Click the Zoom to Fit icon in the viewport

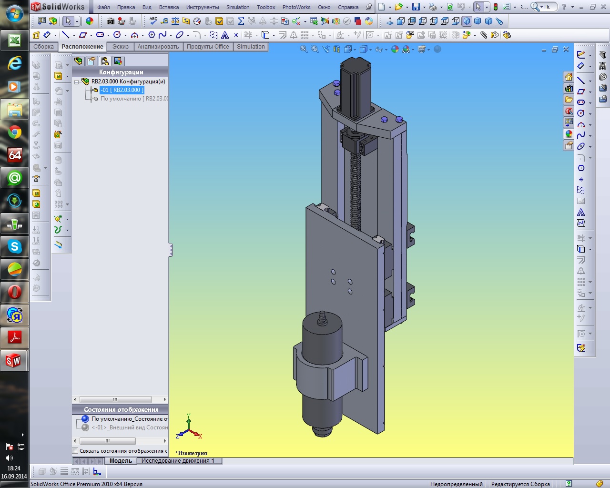(x=304, y=49)
